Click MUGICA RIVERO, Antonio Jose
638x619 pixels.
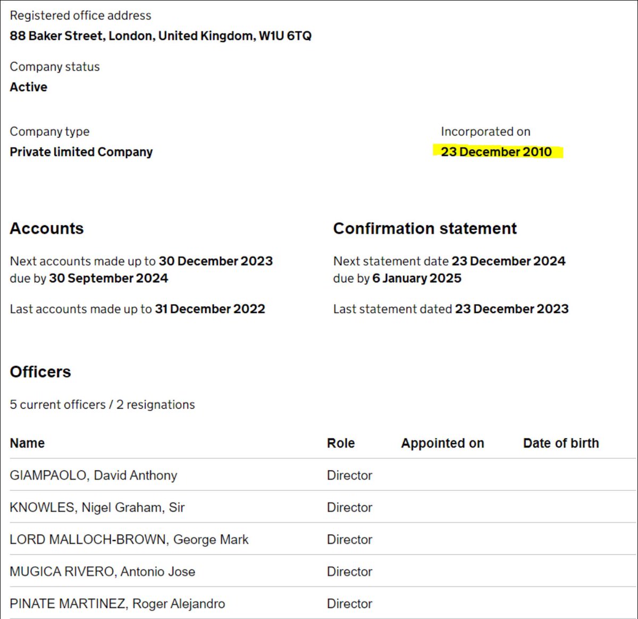coord(102,572)
